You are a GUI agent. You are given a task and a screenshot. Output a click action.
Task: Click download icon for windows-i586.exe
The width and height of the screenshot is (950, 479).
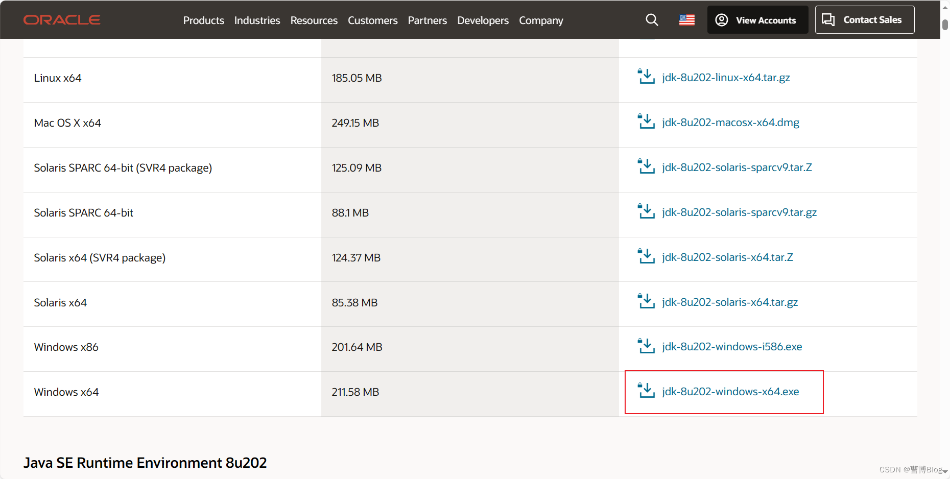click(x=646, y=346)
